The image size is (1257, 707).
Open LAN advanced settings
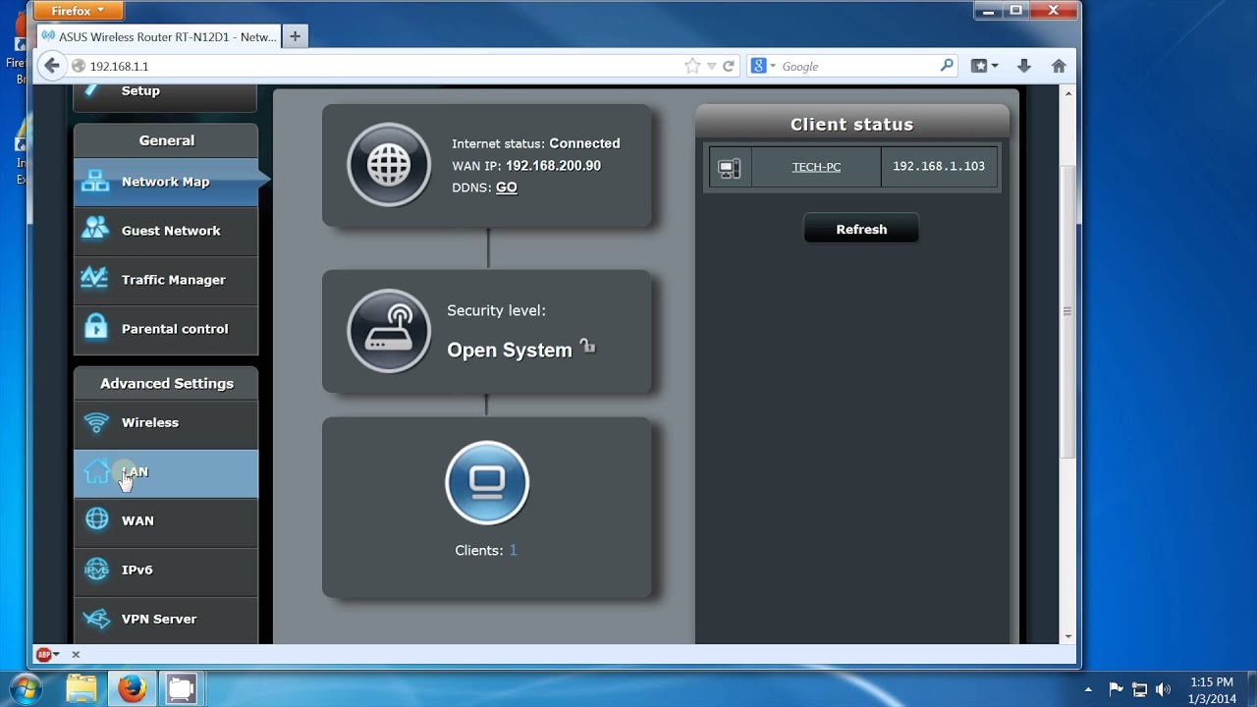(165, 472)
